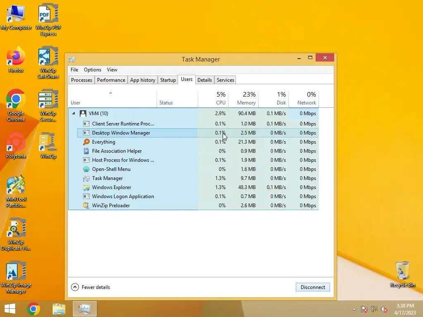
Task: Sort by the User column header
Action: click(112, 99)
